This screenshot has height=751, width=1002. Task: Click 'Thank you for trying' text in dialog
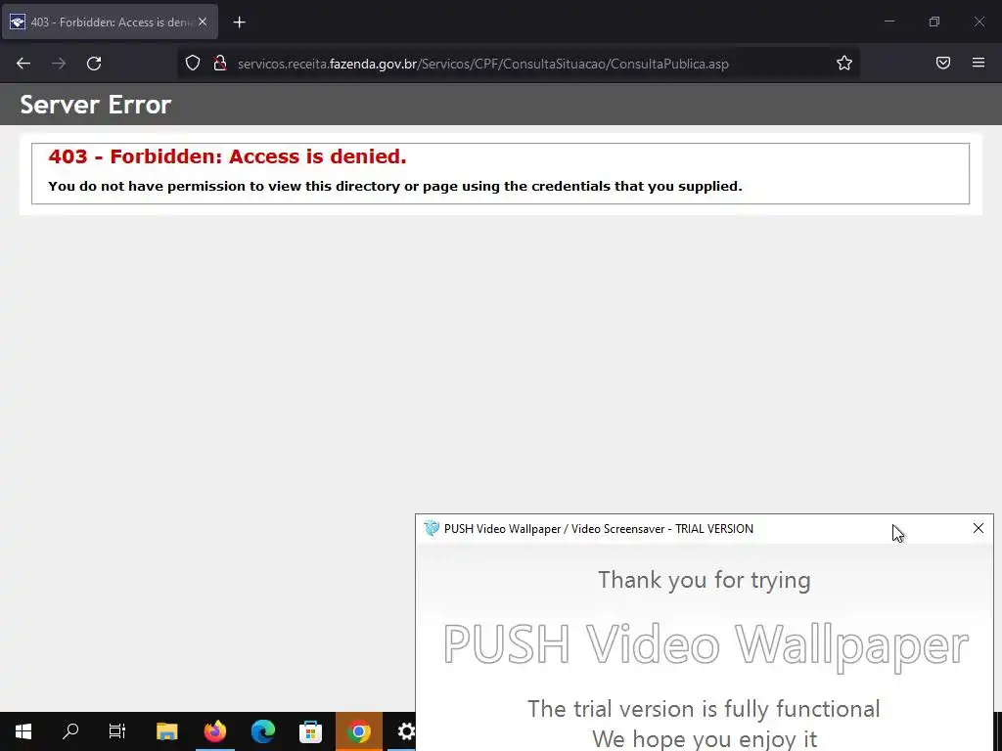tap(705, 580)
